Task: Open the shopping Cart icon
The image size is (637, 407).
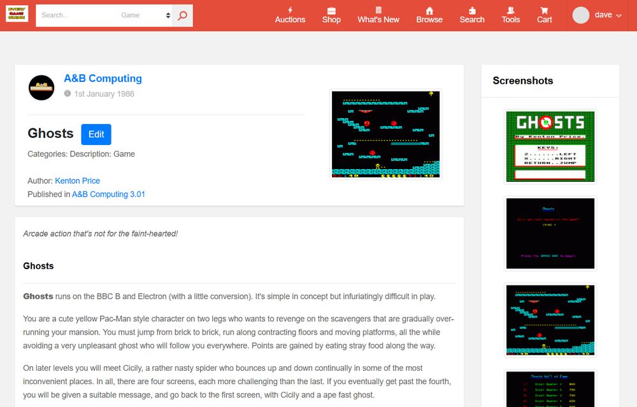Action: (x=545, y=10)
